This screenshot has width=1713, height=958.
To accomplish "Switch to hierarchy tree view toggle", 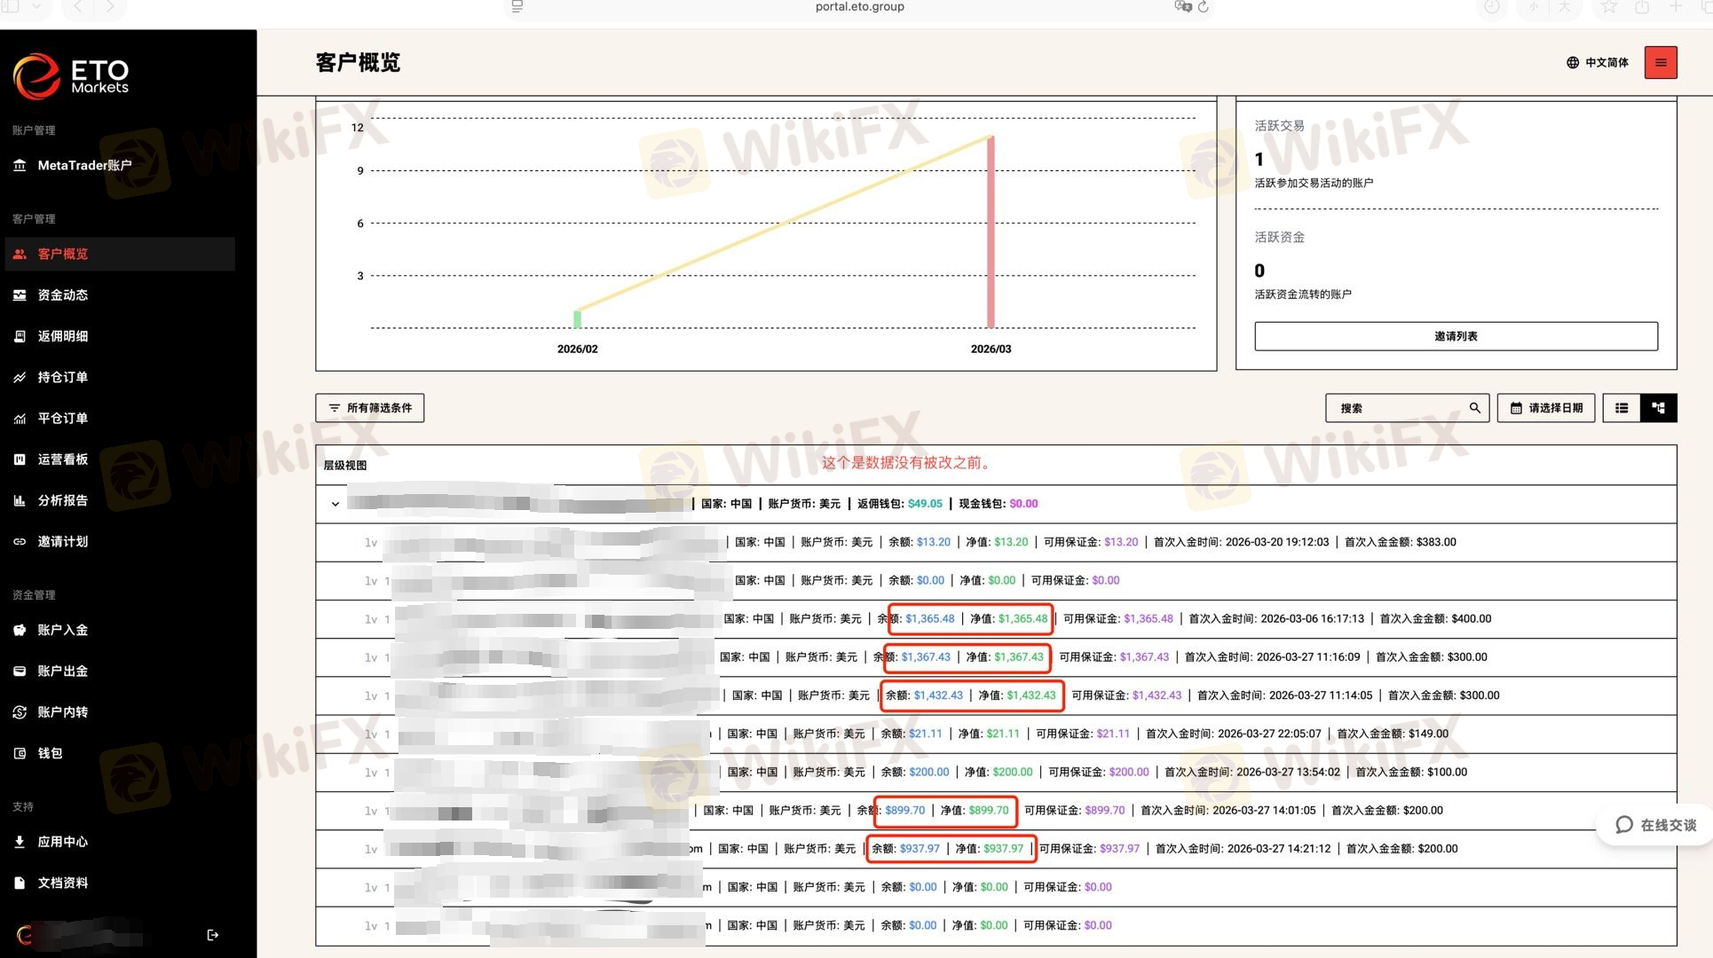I will point(1658,408).
